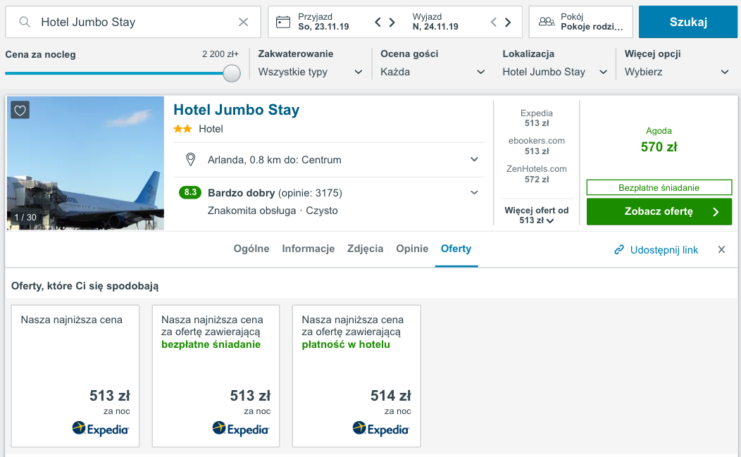Open the check-in calendar icon
This screenshot has width=741, height=457.
coord(283,22)
